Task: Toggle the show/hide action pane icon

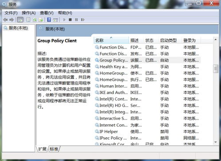Action: pos(55,19)
